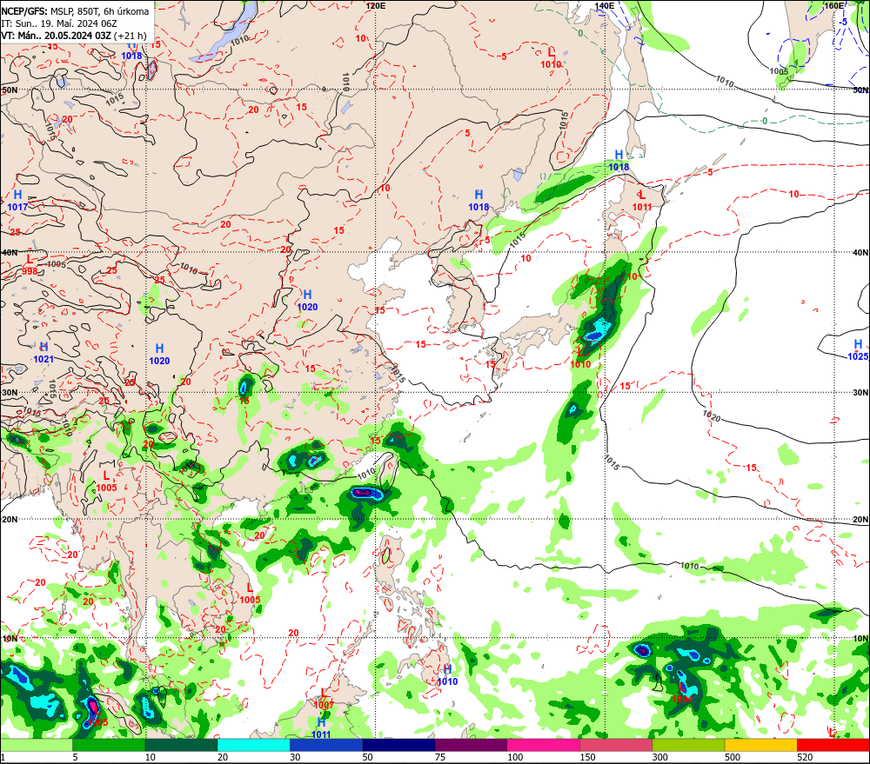
Task: Select the cyan 20 mm legend swatch
Action: click(x=253, y=745)
